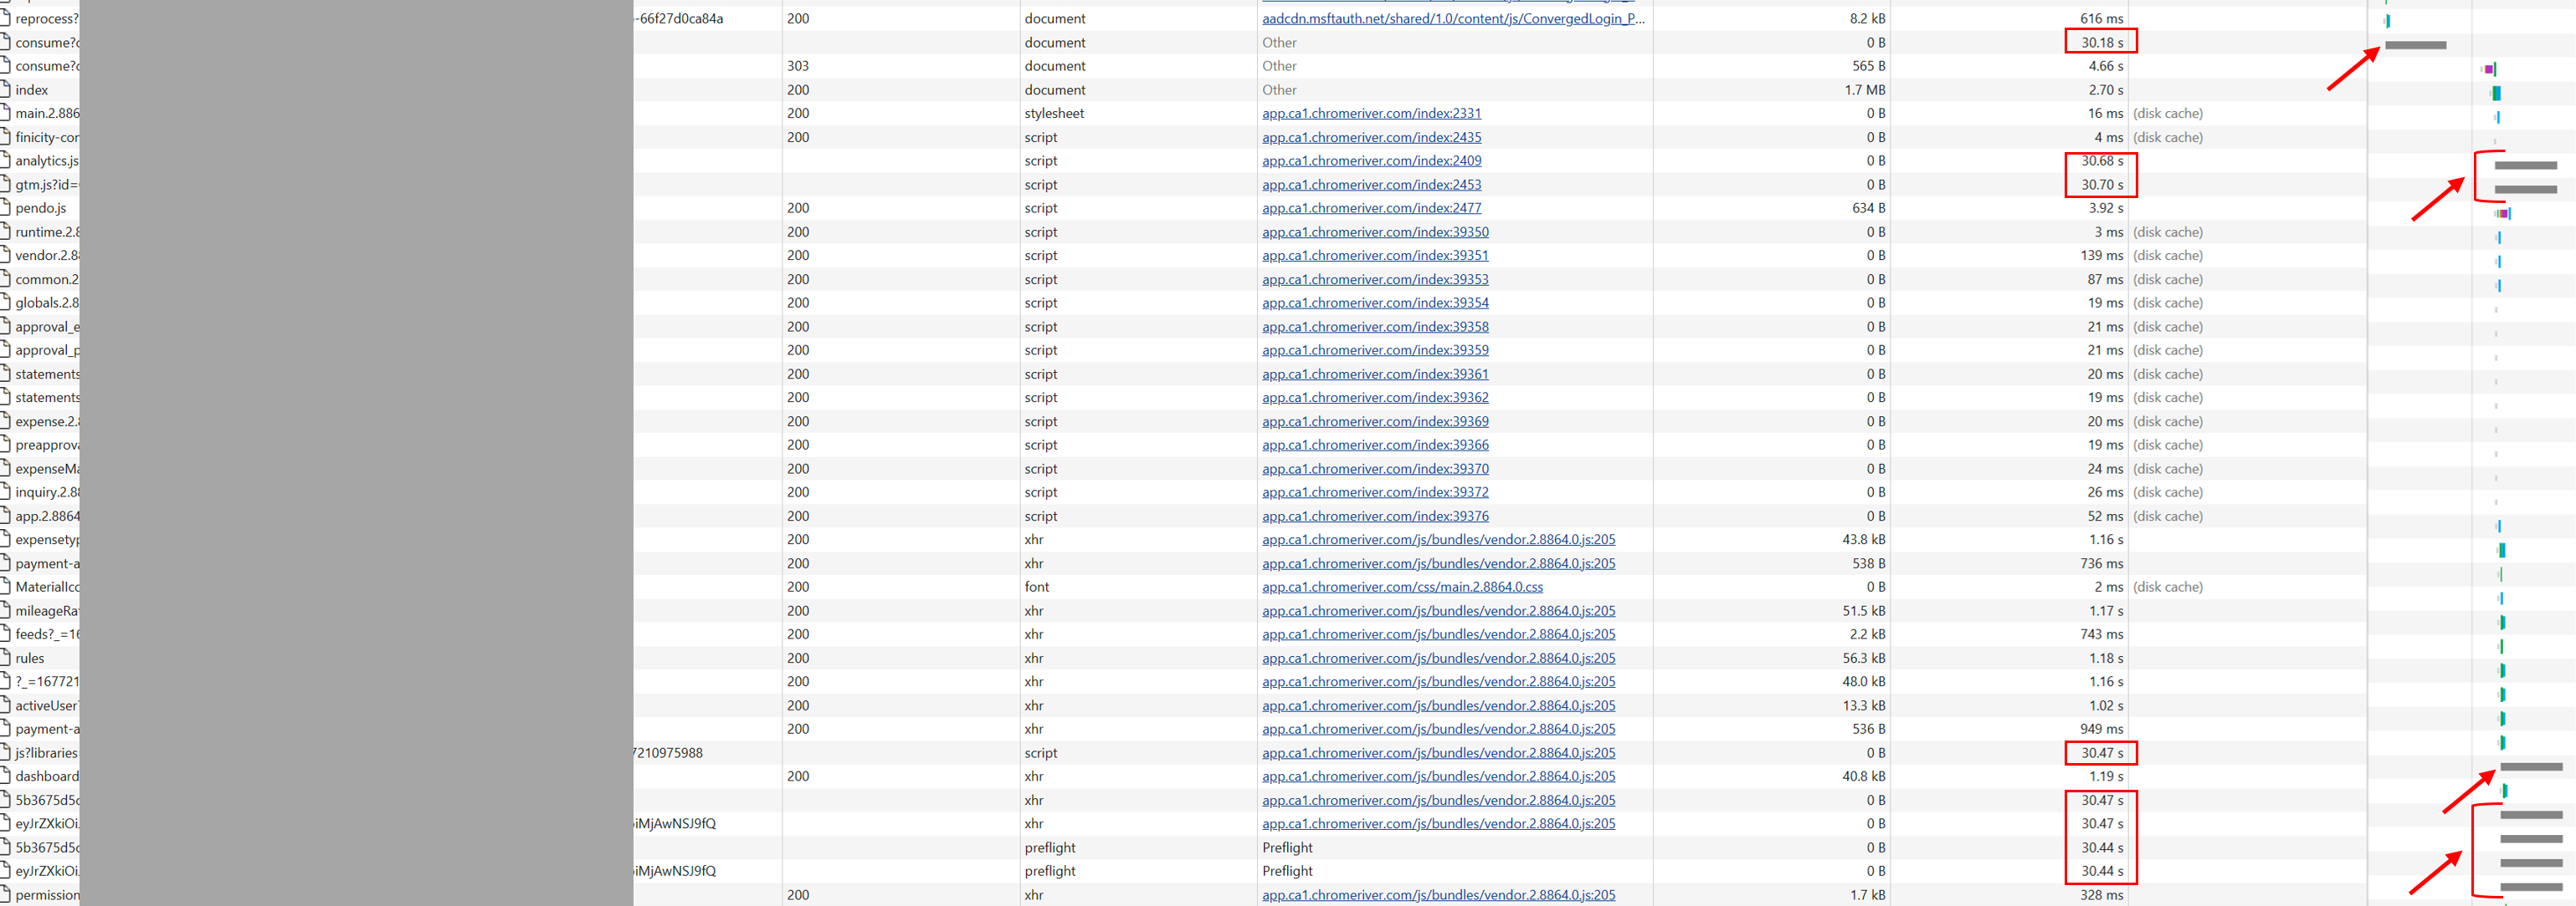The image size is (2576, 906).
Task: Select the mileageRa request row
Action: 47,611
